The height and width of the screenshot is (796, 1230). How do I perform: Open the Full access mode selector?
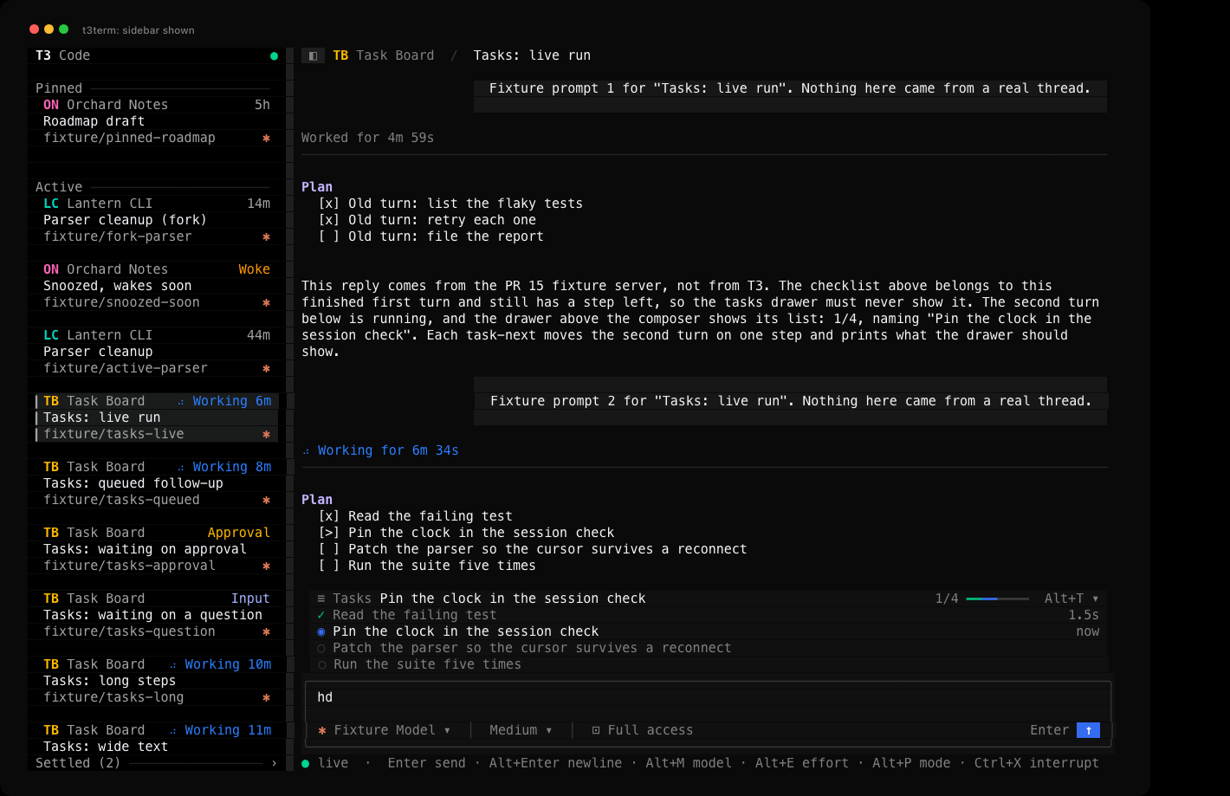tap(642, 730)
